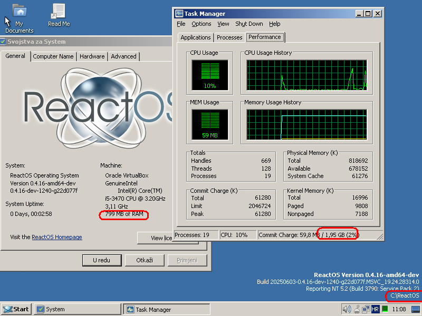
Task: Click the system tray clock showing 11:08
Action: click(x=399, y=309)
